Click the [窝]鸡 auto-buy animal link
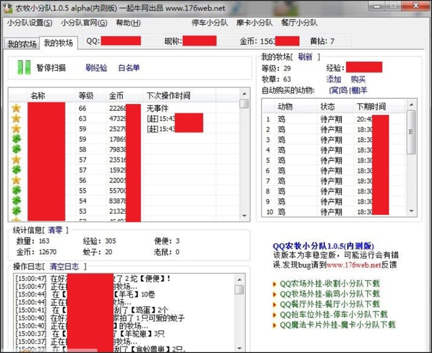This screenshot has width=432, height=353. click(338, 90)
